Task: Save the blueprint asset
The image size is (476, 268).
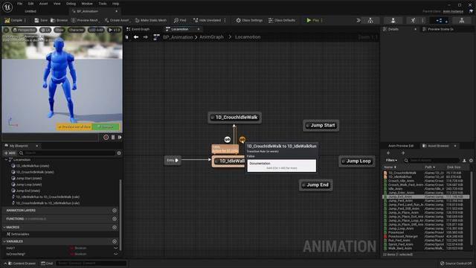Action: (x=41, y=20)
